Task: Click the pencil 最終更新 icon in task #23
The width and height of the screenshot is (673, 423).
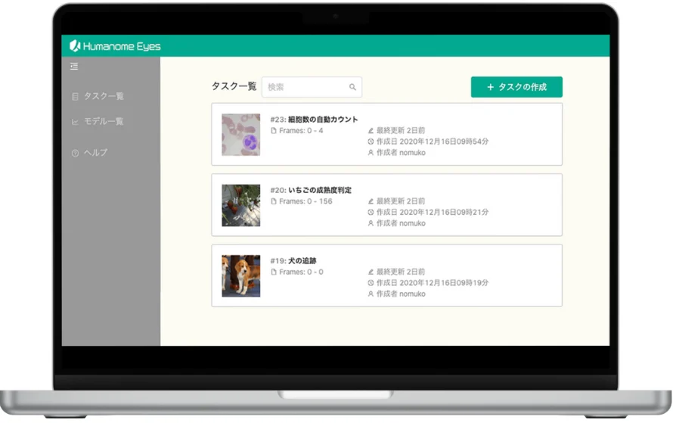Action: pyautogui.click(x=371, y=131)
